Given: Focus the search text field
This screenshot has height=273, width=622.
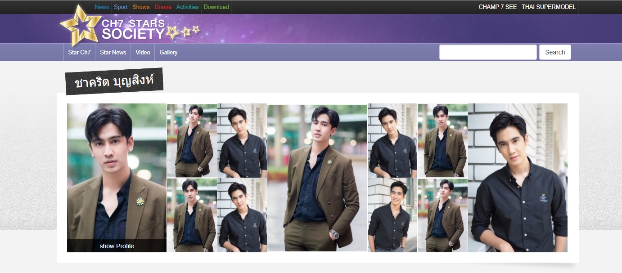Looking at the screenshot, I should [488, 52].
